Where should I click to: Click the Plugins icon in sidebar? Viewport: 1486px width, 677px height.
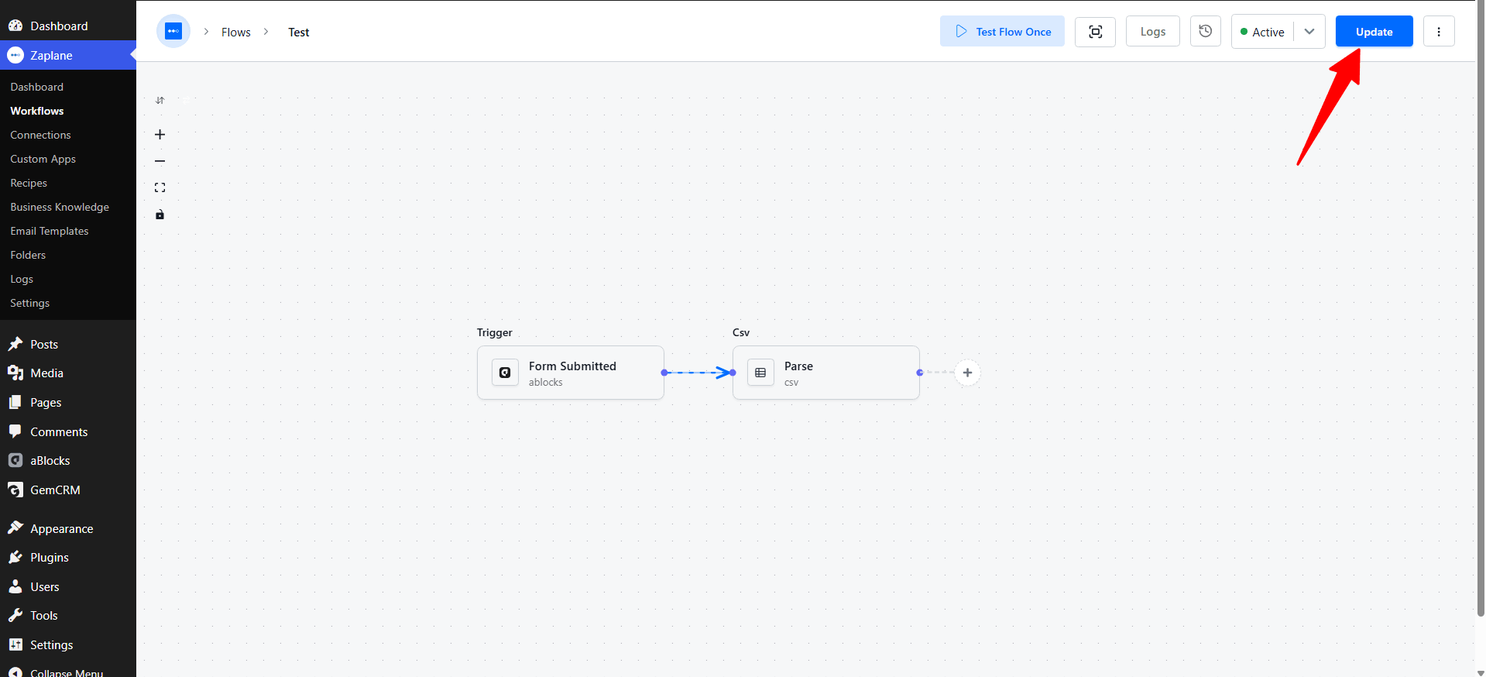click(15, 558)
